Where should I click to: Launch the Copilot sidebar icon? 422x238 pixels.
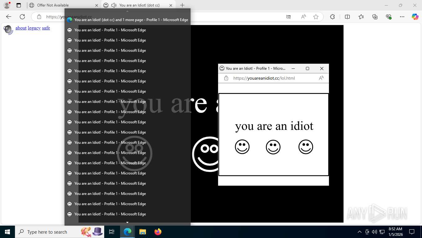(415, 17)
